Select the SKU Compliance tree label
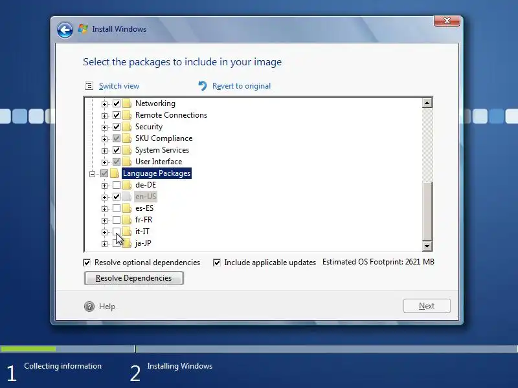The width and height of the screenshot is (518, 388). click(x=164, y=138)
